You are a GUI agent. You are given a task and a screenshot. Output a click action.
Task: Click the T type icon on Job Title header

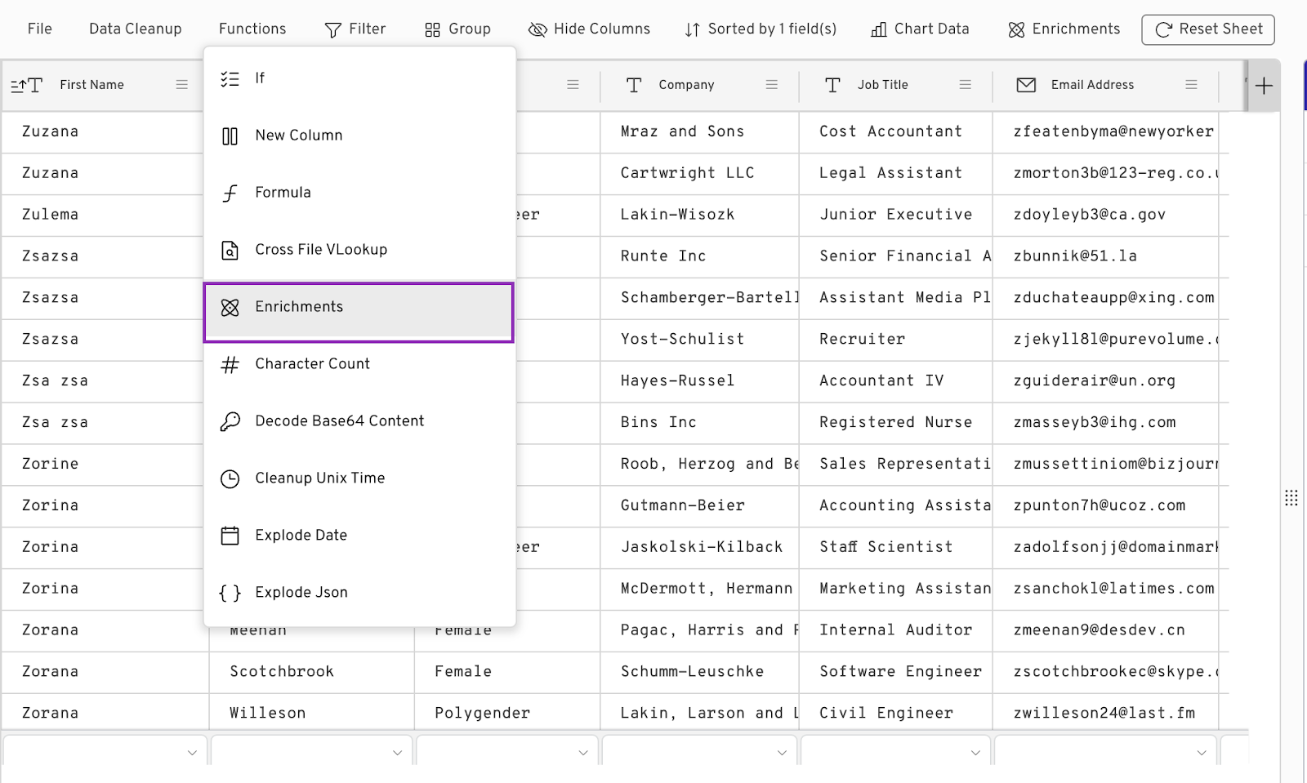[832, 84]
